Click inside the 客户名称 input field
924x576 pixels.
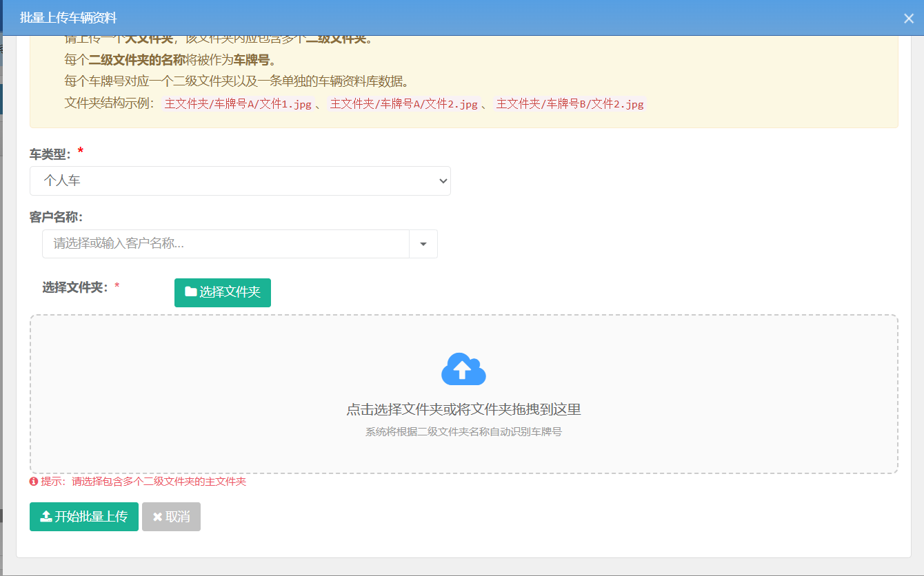pos(207,244)
